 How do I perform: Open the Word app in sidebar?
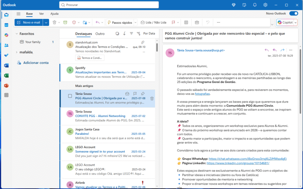click(x=6, y=65)
